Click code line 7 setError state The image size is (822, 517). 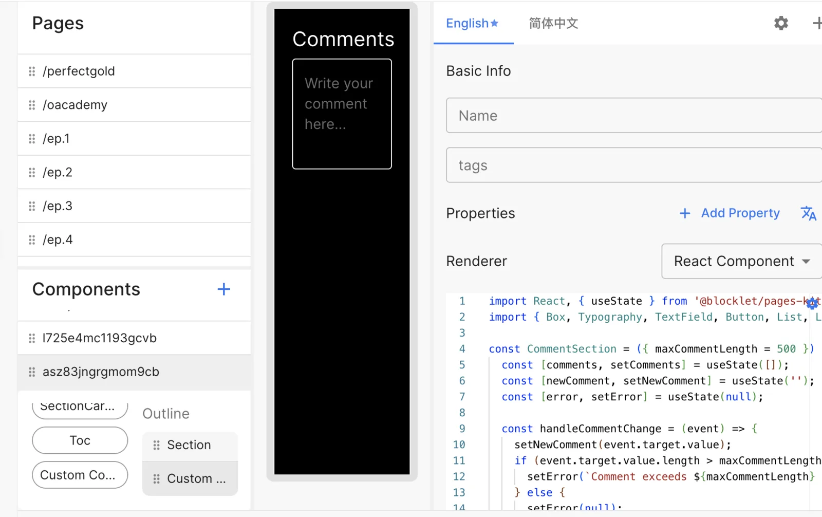coord(632,397)
